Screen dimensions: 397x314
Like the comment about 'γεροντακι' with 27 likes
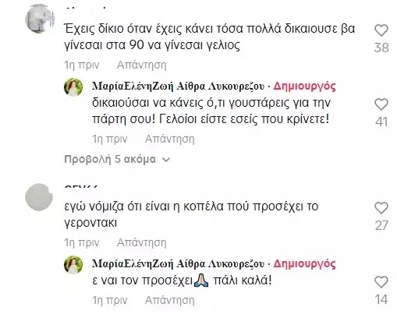(x=381, y=208)
